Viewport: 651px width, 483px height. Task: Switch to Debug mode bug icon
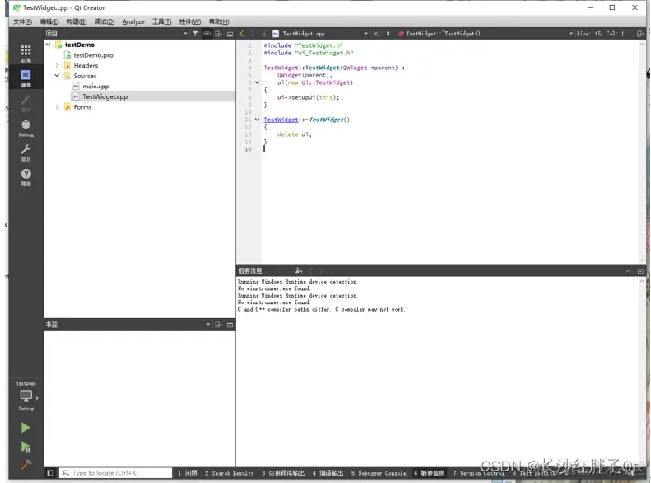(x=26, y=128)
